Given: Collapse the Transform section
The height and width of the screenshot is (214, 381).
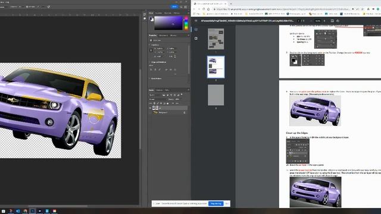Looking at the screenshot, I should pos(149,45).
